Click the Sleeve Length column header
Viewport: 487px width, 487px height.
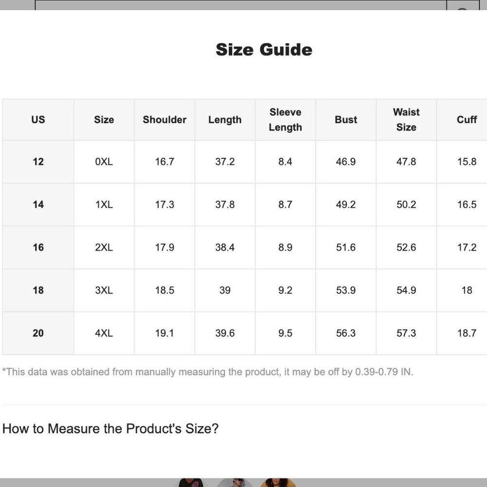pos(285,120)
